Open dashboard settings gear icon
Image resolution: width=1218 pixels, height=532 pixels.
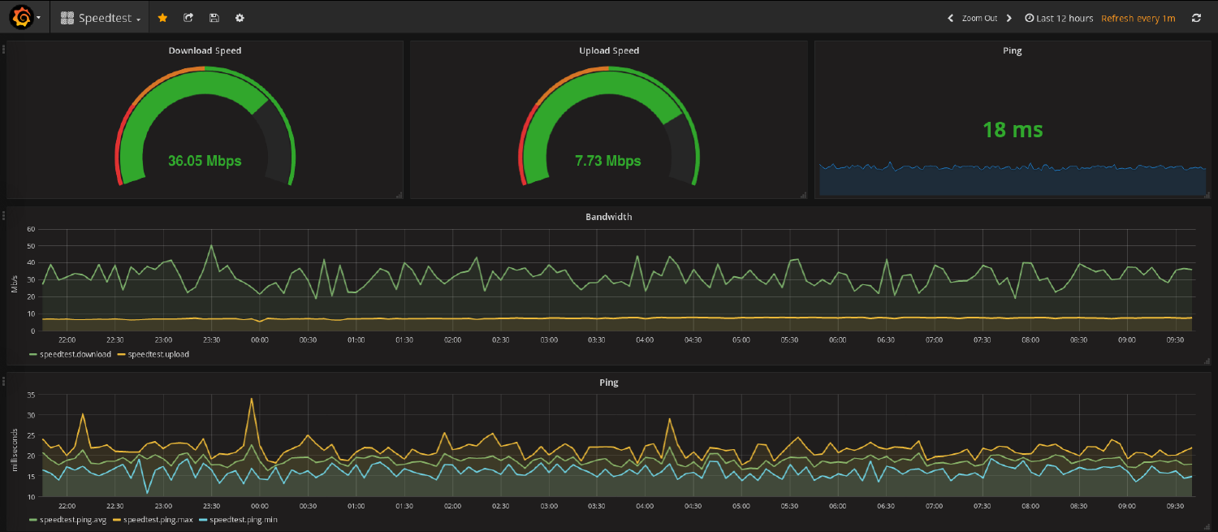point(240,18)
